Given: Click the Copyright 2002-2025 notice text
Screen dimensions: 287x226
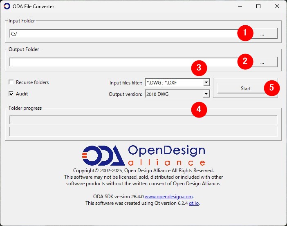Looking at the screenshot, I should [x=143, y=171].
